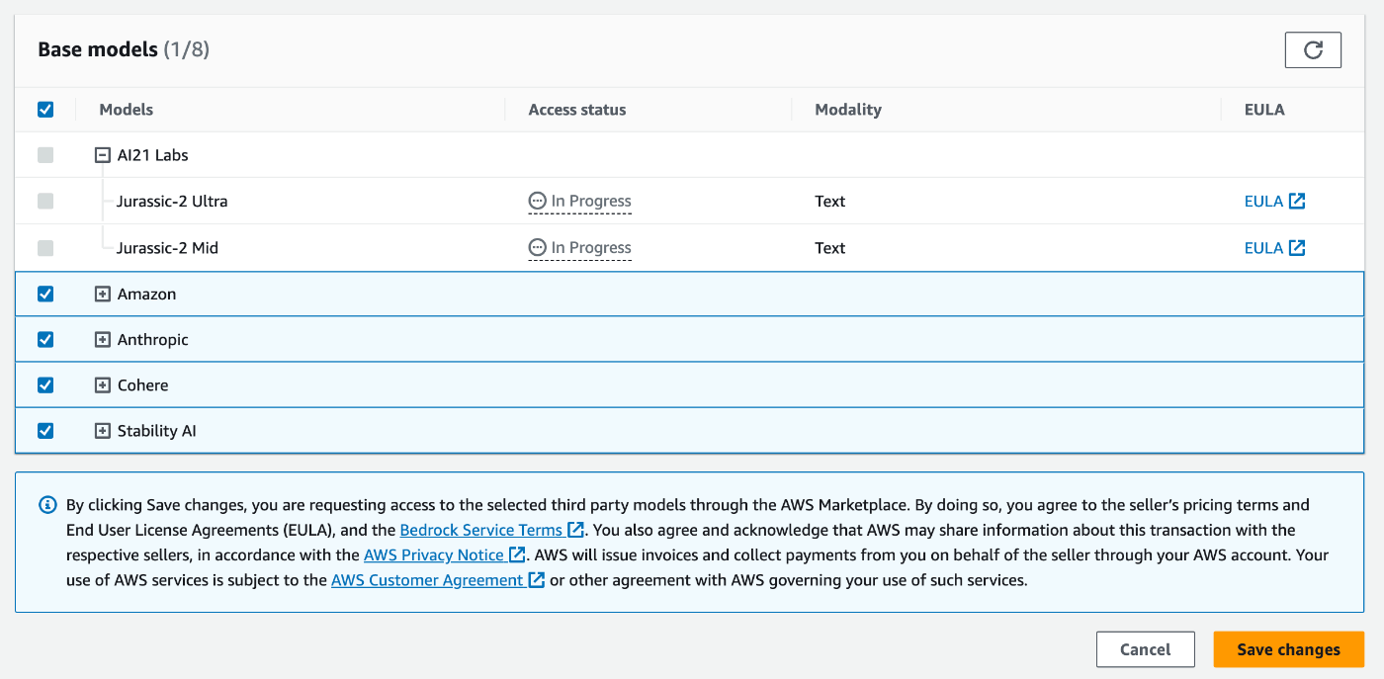1384x679 pixels.
Task: Expand the Cohere model group
Action: pyautogui.click(x=102, y=384)
